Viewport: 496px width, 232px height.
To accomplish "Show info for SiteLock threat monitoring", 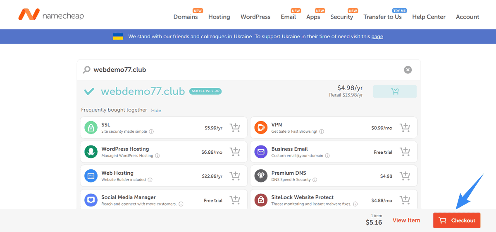I will point(355,204).
